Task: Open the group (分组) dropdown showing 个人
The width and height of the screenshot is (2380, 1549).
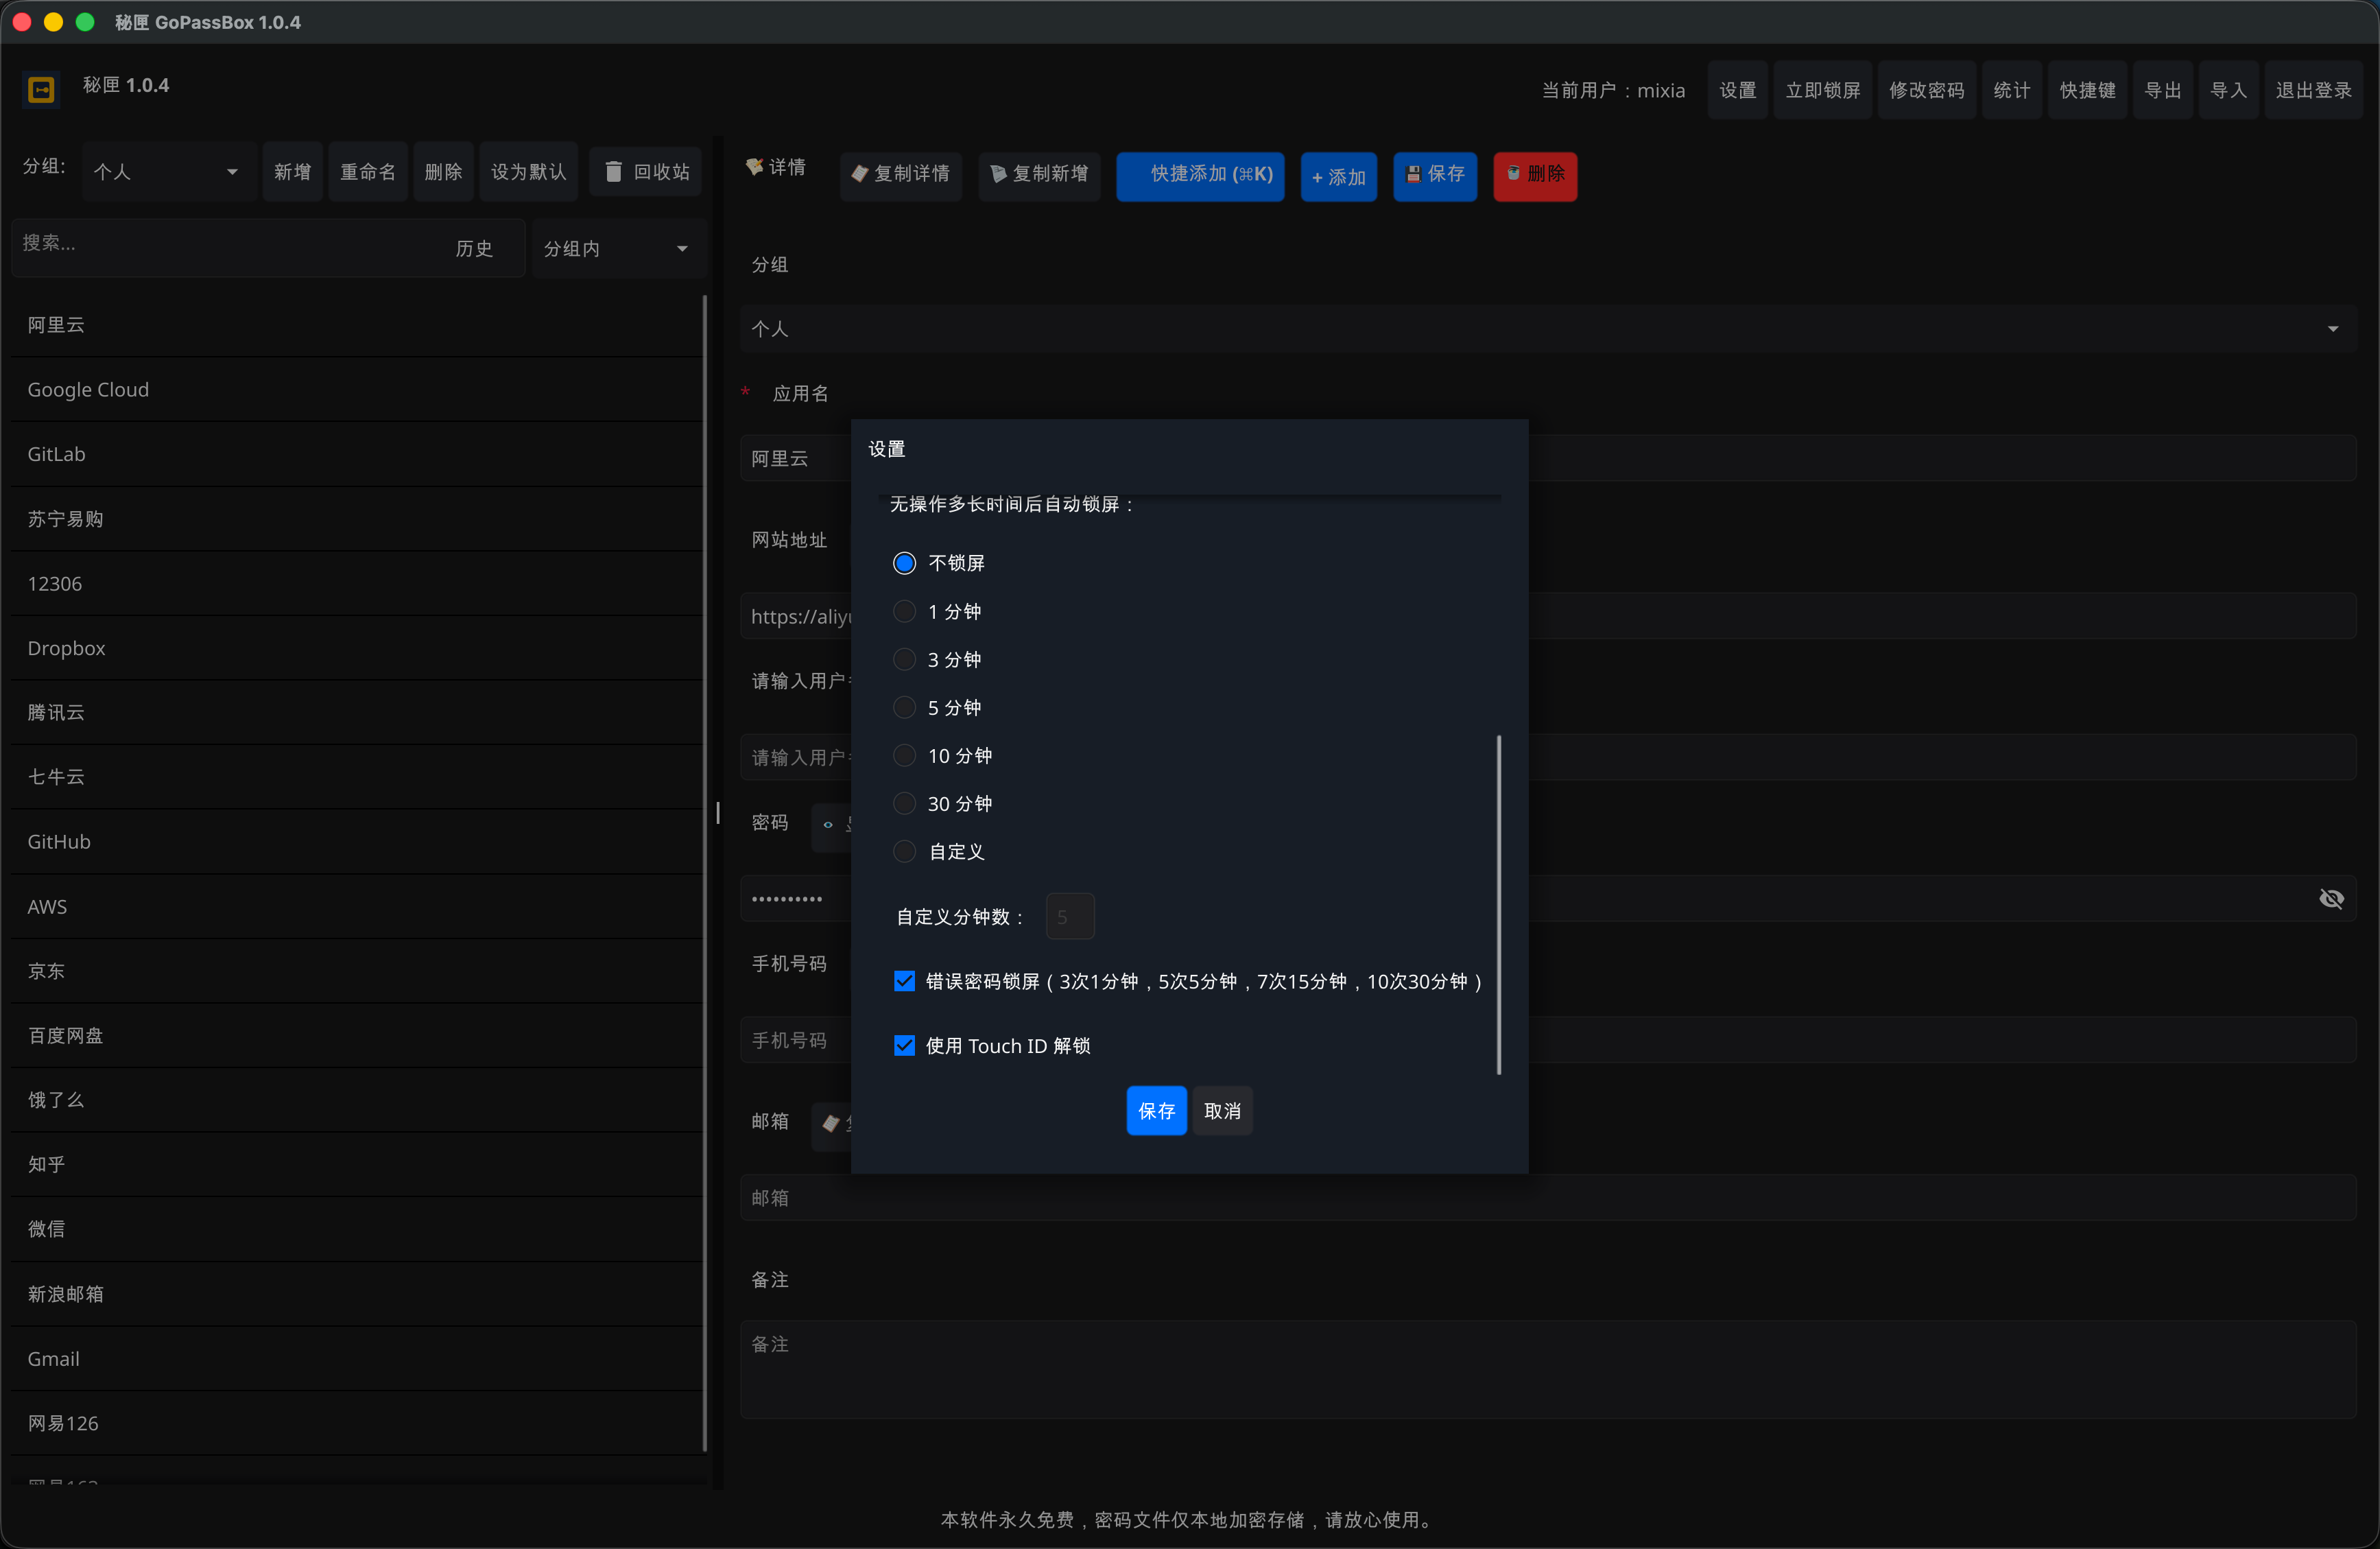Action: [166, 172]
